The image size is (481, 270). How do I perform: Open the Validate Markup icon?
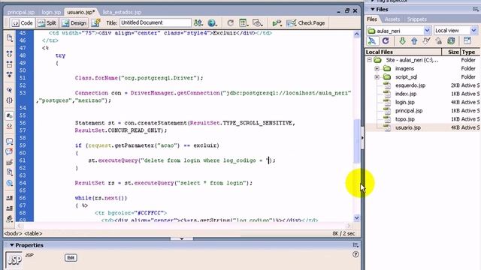click(277, 23)
